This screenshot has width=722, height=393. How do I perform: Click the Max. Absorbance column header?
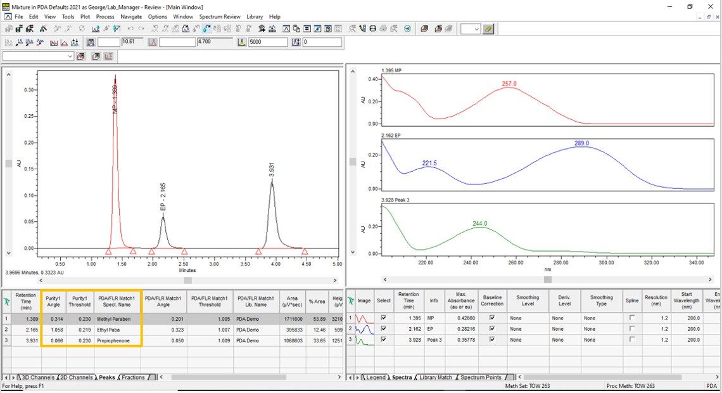(x=461, y=301)
